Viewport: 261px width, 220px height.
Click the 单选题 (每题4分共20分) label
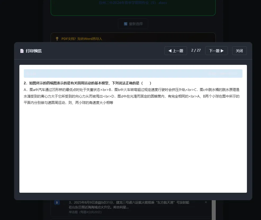tap(85, 212)
